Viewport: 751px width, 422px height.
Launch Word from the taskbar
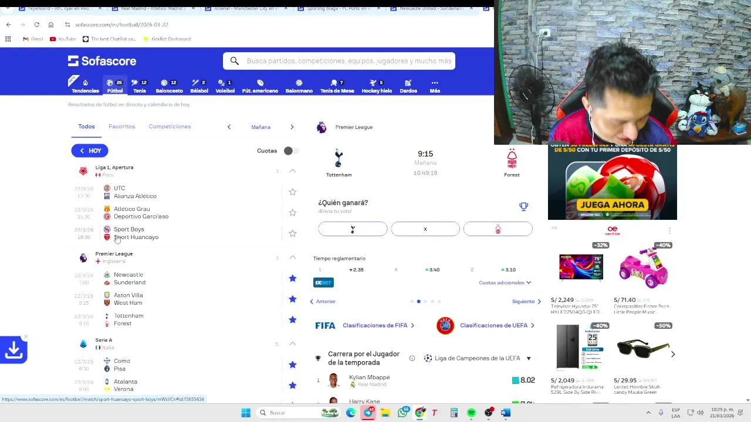click(x=506, y=413)
